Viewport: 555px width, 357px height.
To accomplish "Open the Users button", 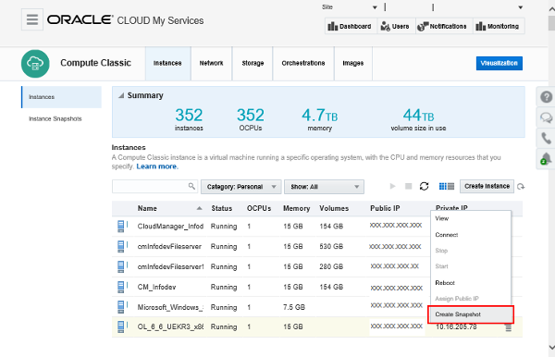I will coord(395,26).
